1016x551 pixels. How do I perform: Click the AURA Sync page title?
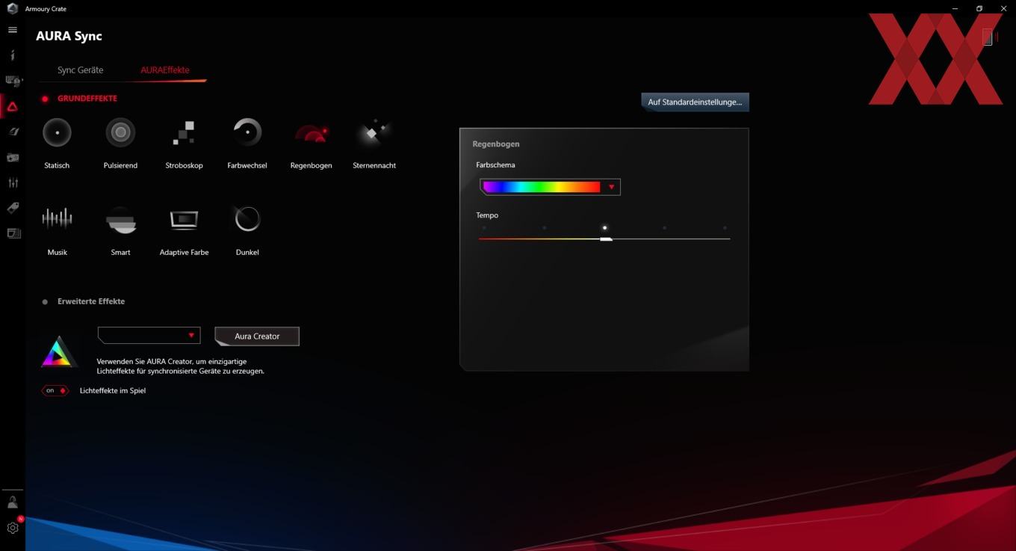coord(69,36)
